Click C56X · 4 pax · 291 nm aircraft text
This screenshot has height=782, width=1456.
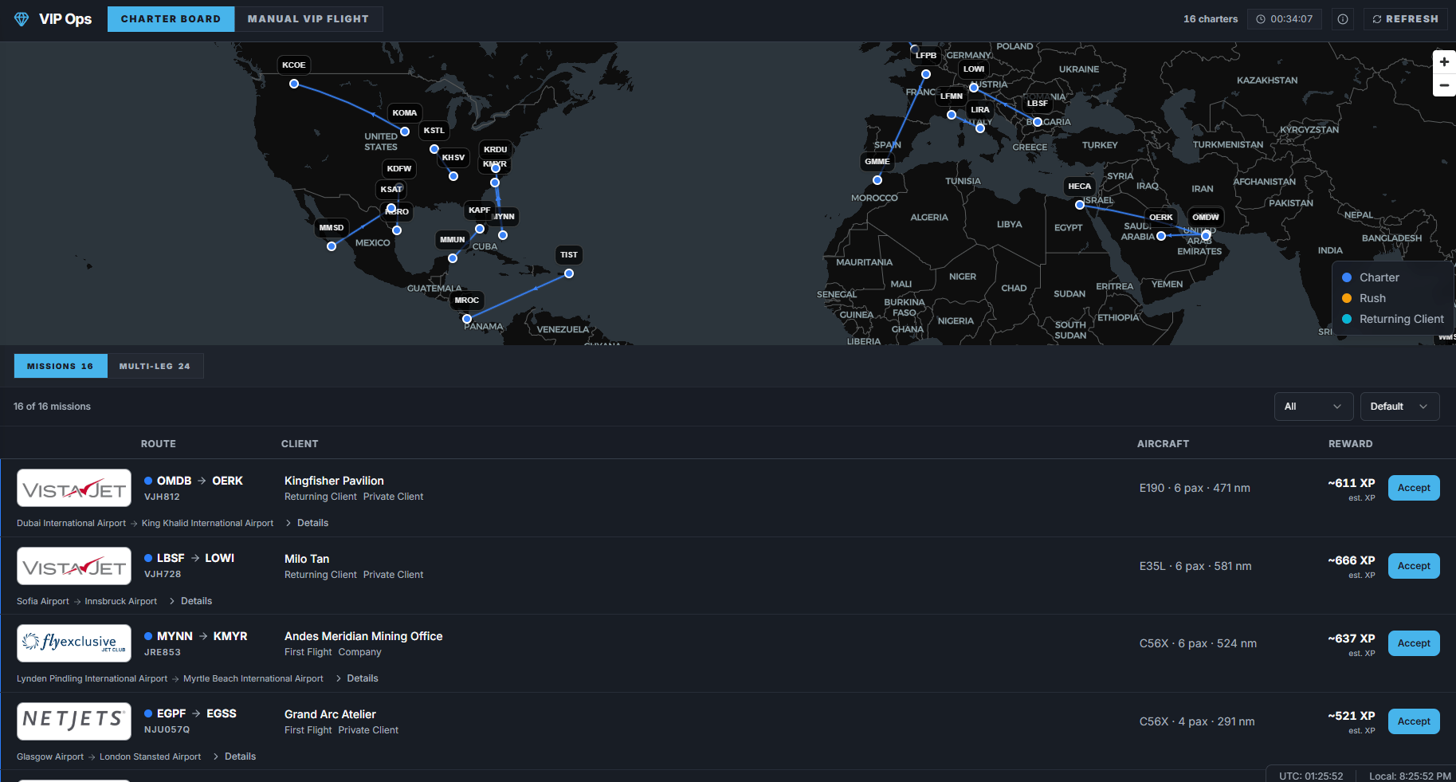(1197, 721)
